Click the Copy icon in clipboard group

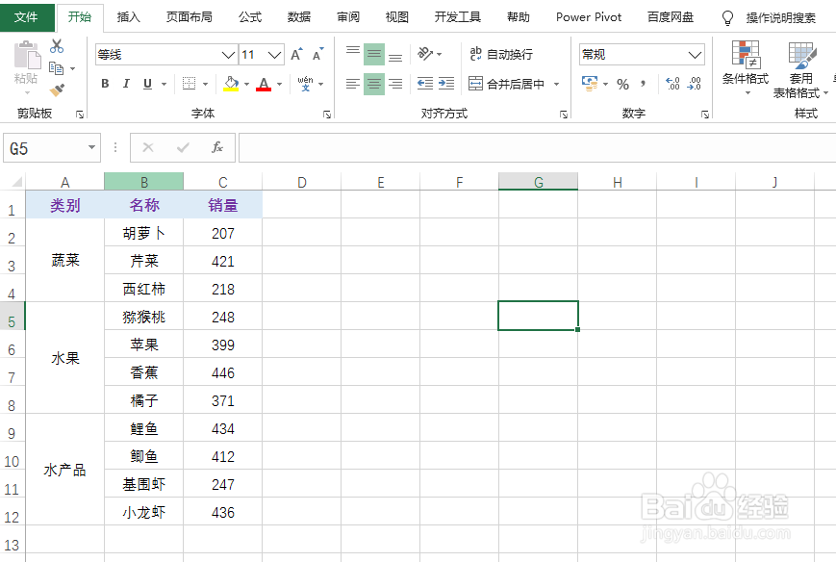pos(56,68)
